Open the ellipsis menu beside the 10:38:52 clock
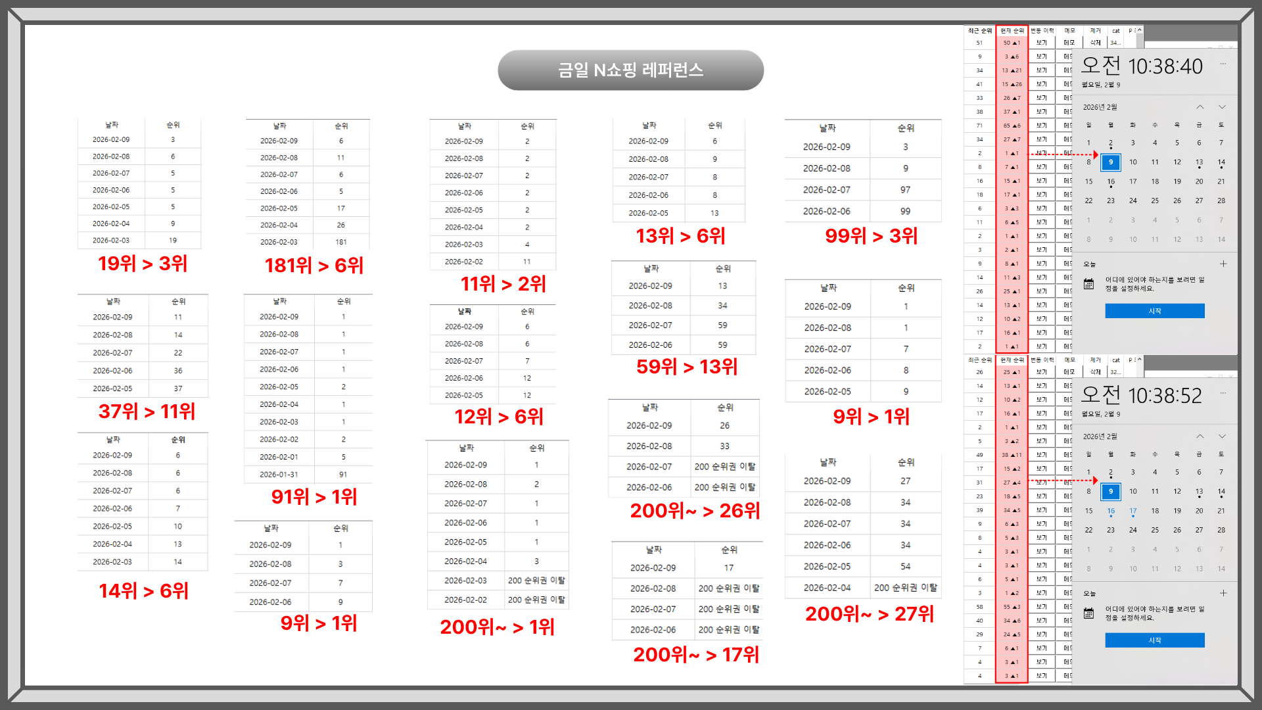Image resolution: width=1262 pixels, height=710 pixels. pos(1223,393)
